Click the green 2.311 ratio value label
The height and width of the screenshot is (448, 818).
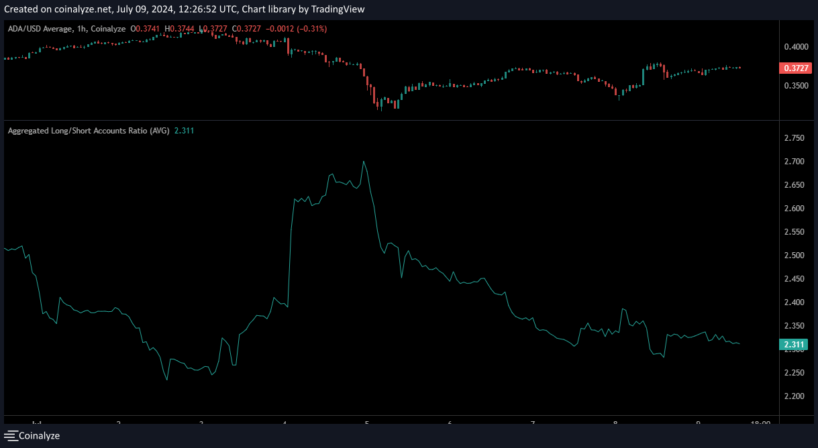pyautogui.click(x=794, y=345)
